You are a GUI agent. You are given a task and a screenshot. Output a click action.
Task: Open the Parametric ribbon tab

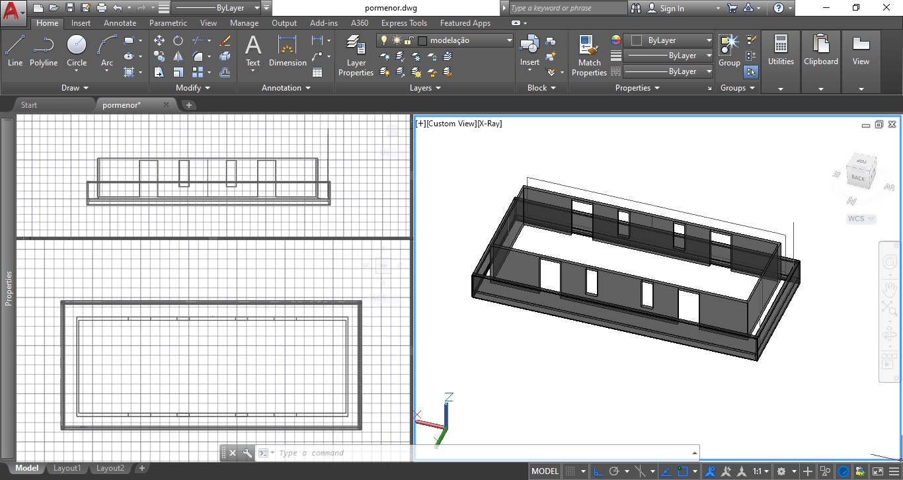tap(168, 22)
